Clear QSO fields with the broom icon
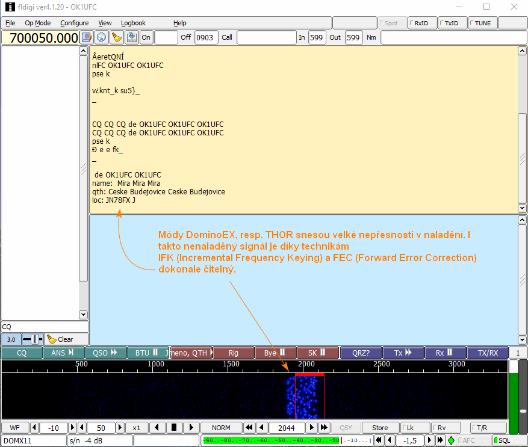The height and width of the screenshot is (447, 528). tap(117, 37)
